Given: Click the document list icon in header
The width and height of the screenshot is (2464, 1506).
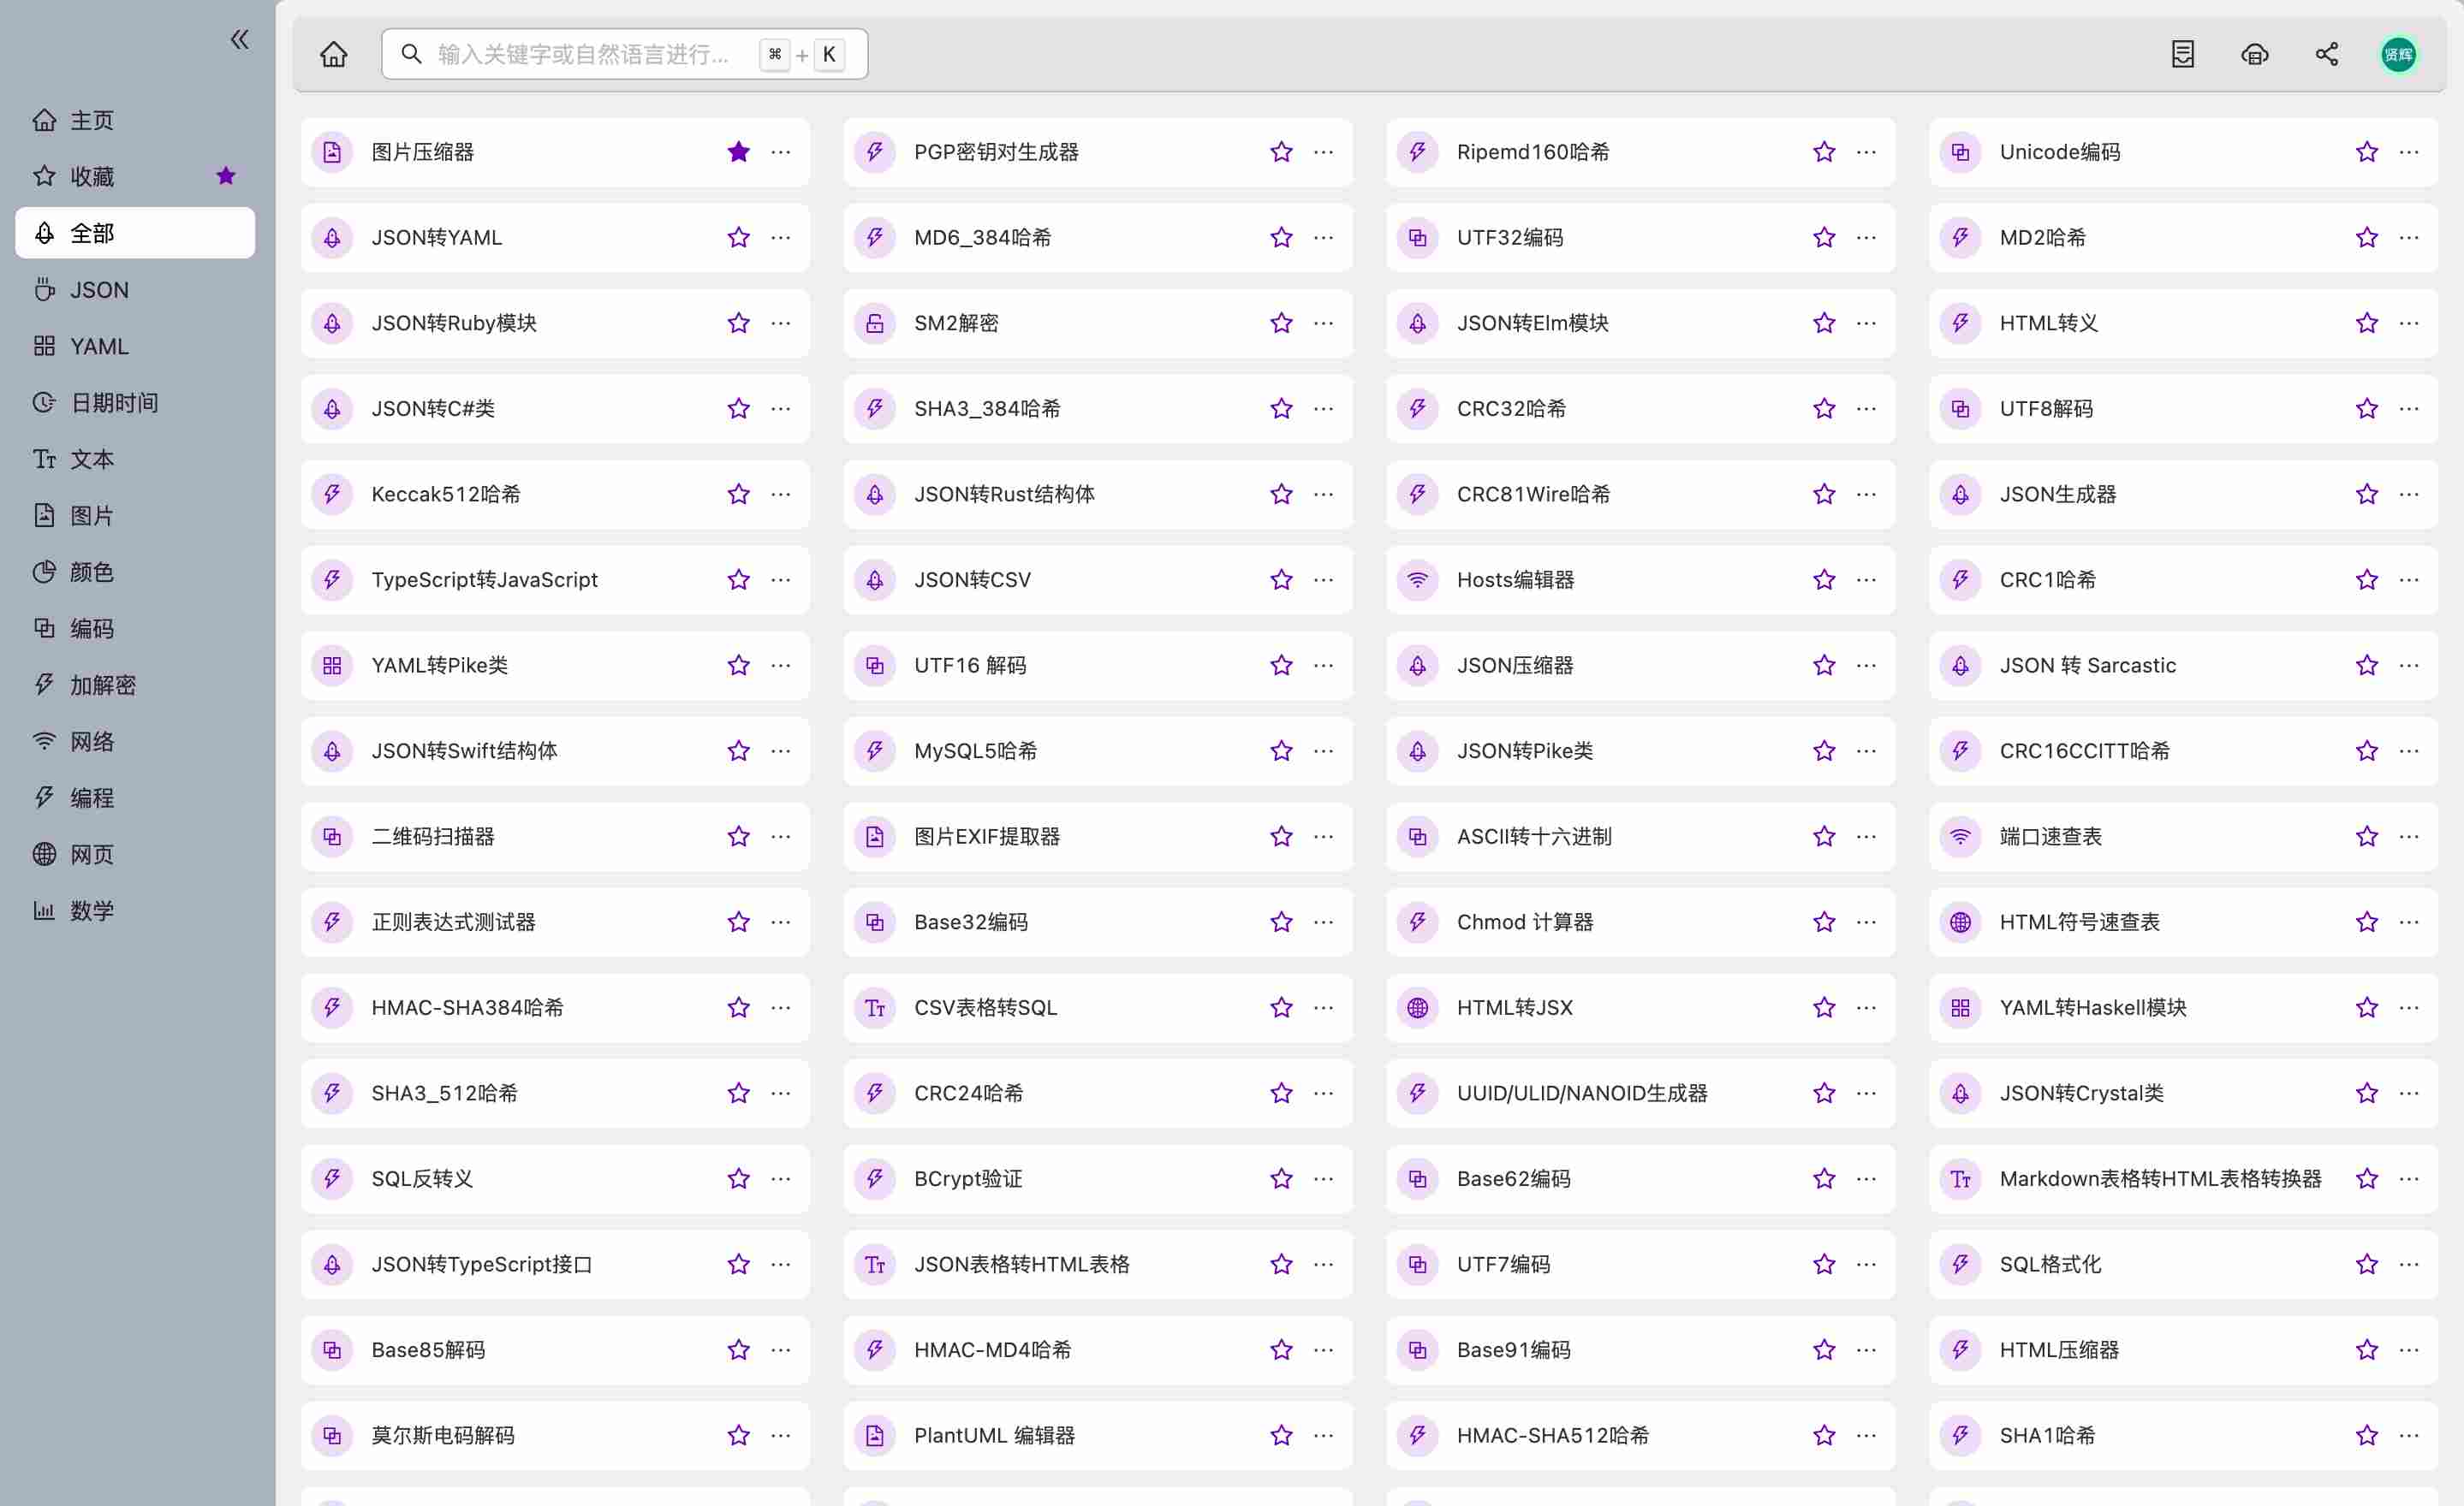Looking at the screenshot, I should 2182,54.
